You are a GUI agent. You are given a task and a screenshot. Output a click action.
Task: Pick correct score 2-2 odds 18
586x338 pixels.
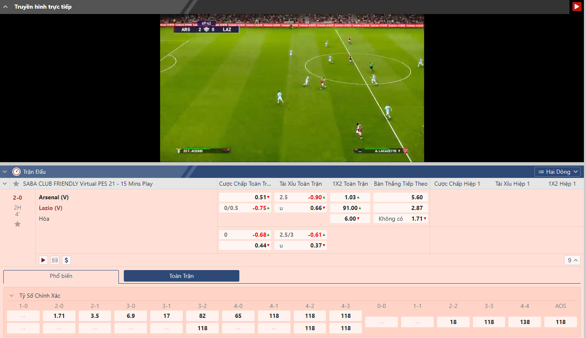coord(453,322)
